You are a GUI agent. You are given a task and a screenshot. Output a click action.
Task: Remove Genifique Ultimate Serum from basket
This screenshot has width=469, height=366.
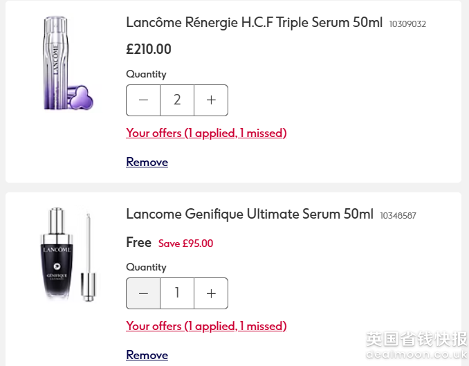147,355
